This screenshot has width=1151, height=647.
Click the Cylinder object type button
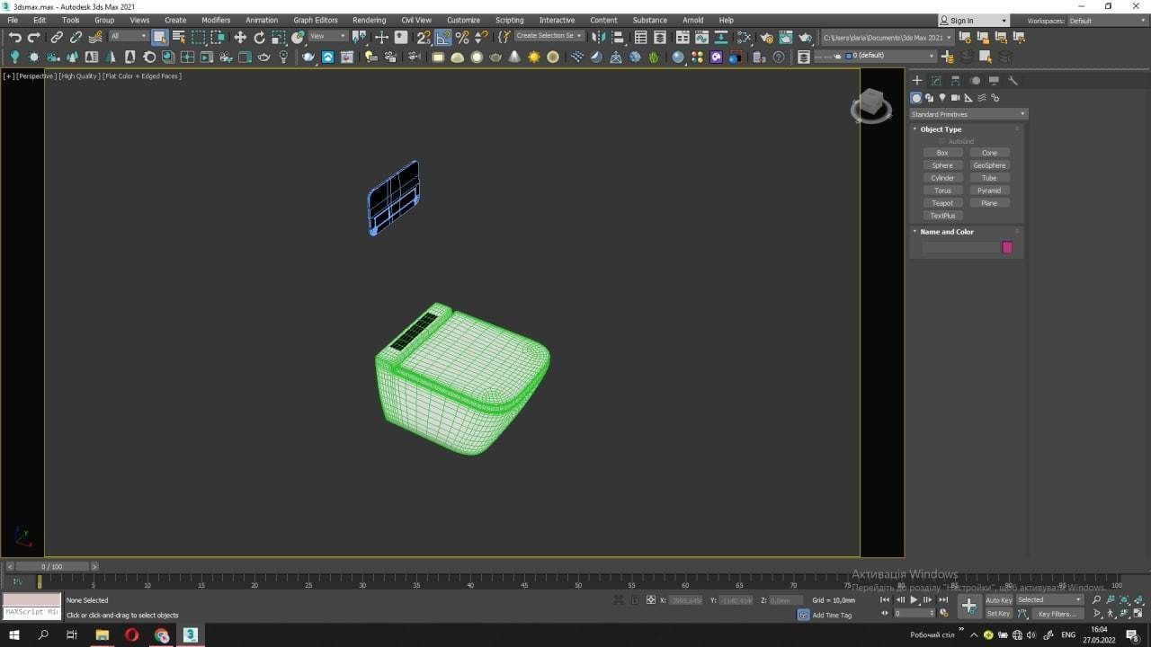tap(942, 178)
